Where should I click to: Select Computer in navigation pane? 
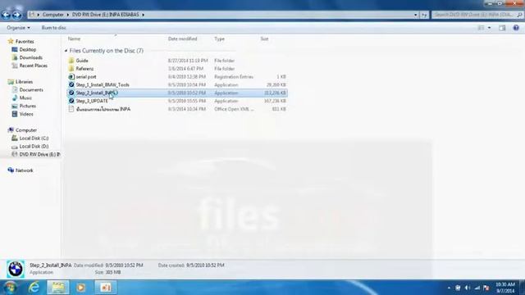pyautogui.click(x=25, y=130)
